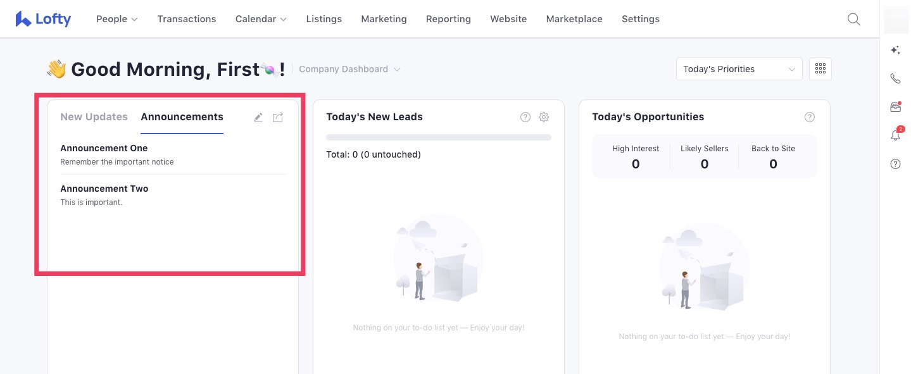
Task: Open the search magnifier icon
Action: (x=853, y=19)
